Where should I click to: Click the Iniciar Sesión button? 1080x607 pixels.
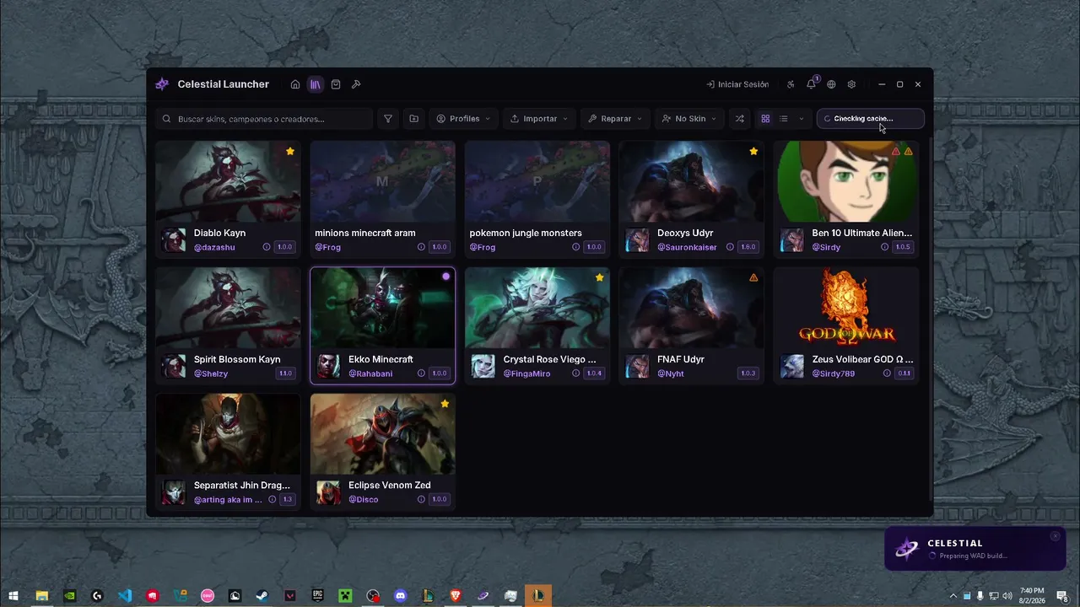[x=737, y=84]
